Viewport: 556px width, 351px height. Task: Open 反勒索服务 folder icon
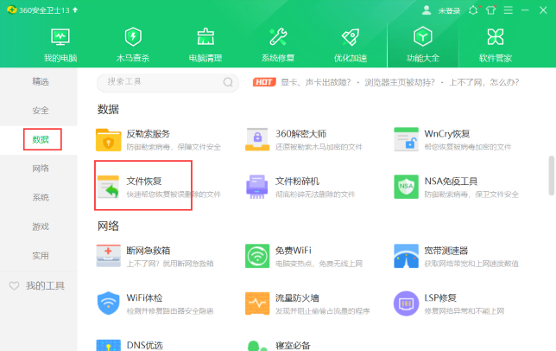[x=108, y=140]
